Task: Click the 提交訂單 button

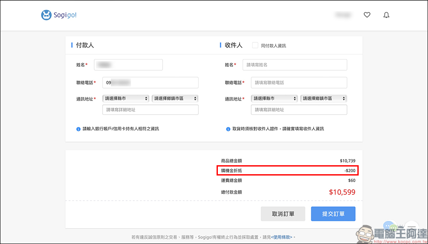Action: [x=333, y=214]
